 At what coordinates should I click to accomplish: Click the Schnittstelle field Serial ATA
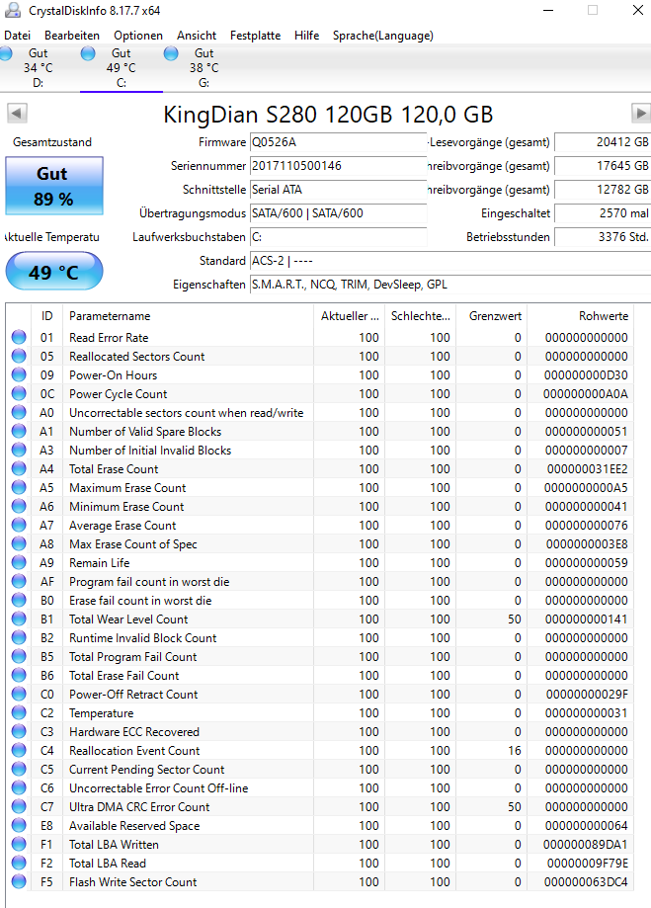coord(338,190)
